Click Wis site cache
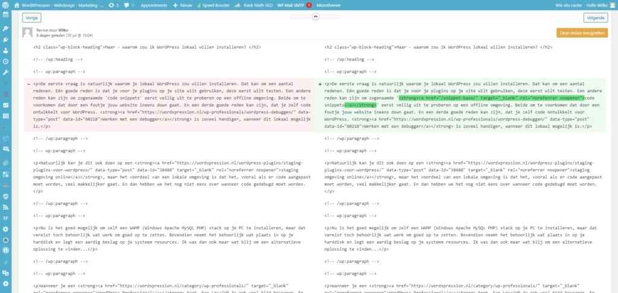Viewport: 618px width, 293px height. pos(569,5)
